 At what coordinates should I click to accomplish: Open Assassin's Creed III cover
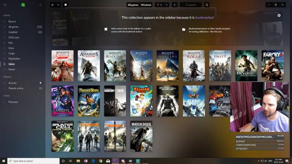click(89, 66)
